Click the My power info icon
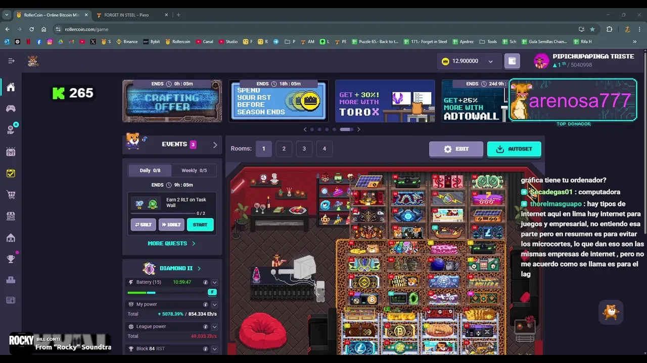This screenshot has height=363, width=647. pyautogui.click(x=205, y=305)
